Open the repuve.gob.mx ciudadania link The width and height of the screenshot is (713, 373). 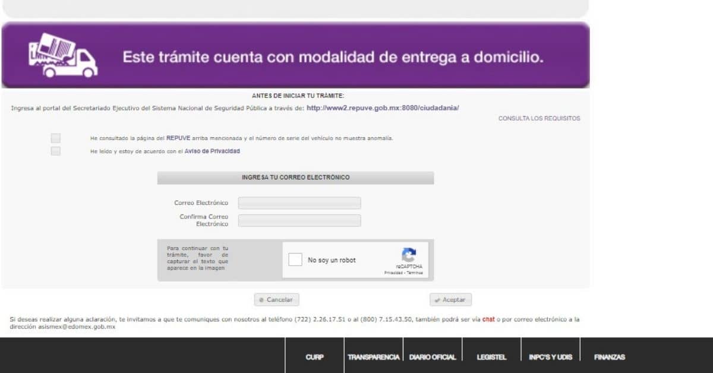pyautogui.click(x=383, y=108)
